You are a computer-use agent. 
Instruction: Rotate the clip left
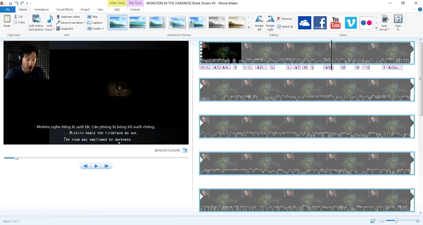click(x=259, y=23)
